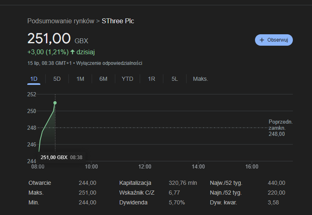Click the +3,00 (1,21%) change text
This screenshot has width=312, height=215.
[48, 52]
